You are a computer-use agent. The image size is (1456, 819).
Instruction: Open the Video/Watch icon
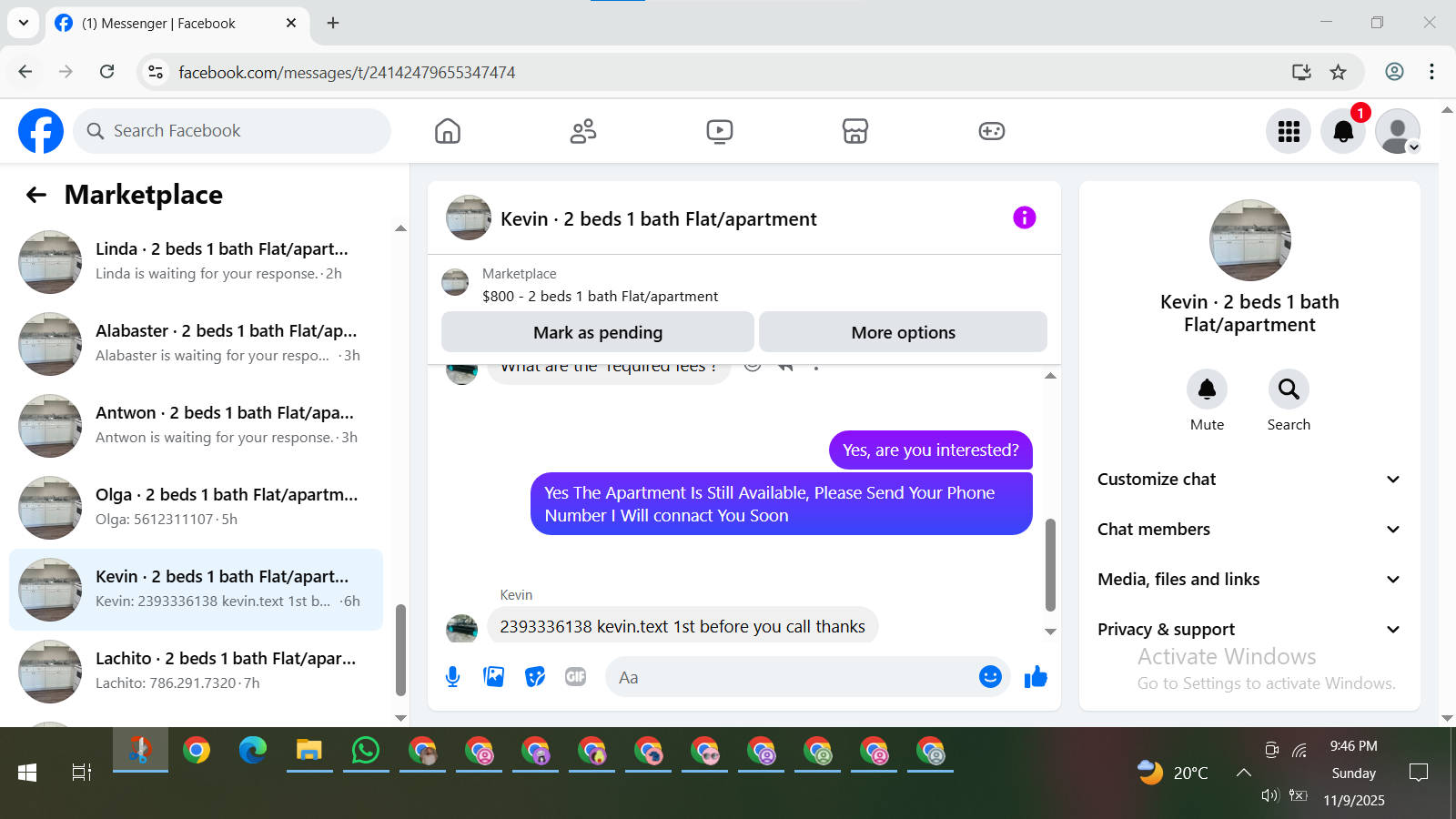(x=719, y=131)
